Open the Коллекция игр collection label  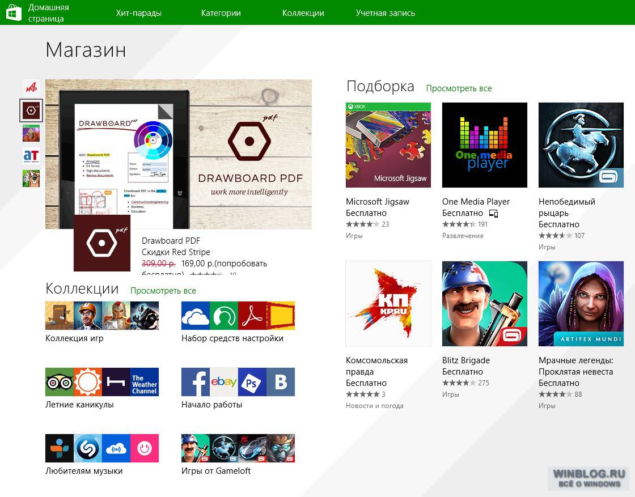click(x=74, y=338)
